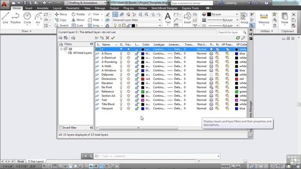The image size is (301, 169).
Task: Check the Invert filter checkbox
Action: (61, 127)
